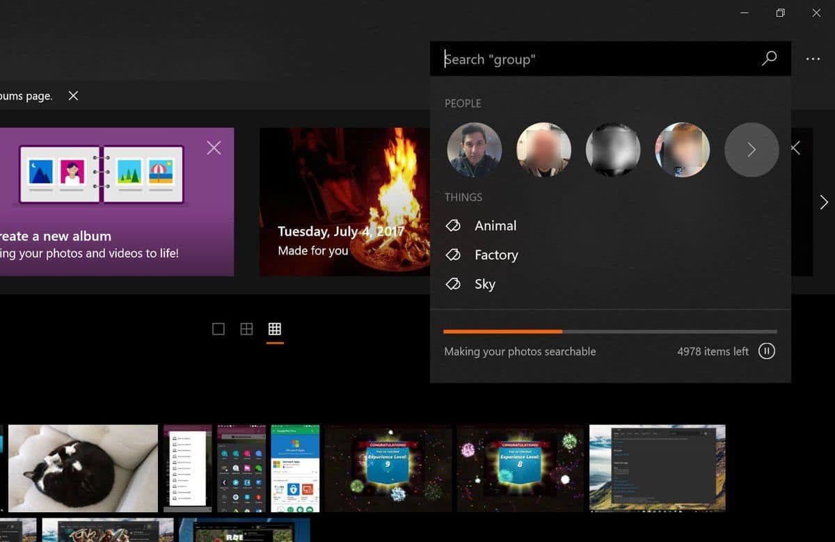This screenshot has height=542, width=835.
Task: Select the Animal tag suggestion
Action: click(495, 225)
